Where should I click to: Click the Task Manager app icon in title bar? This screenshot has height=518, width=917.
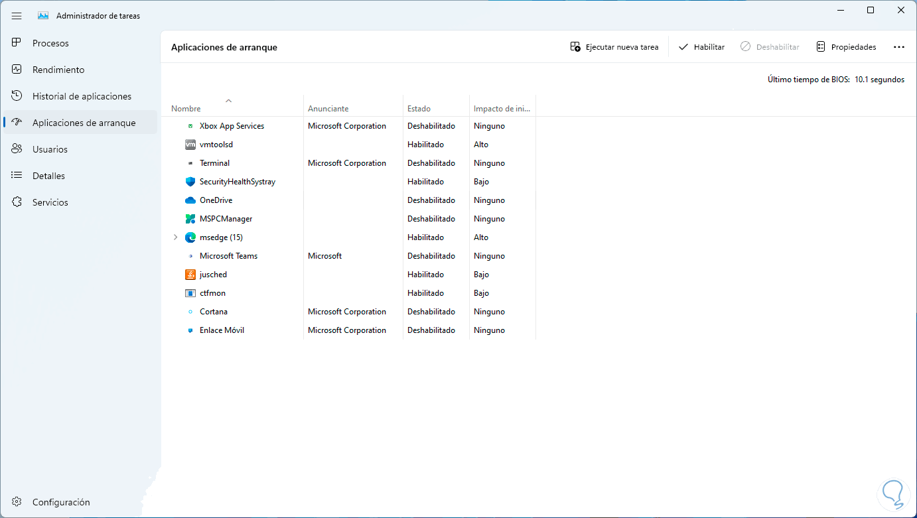(43, 15)
